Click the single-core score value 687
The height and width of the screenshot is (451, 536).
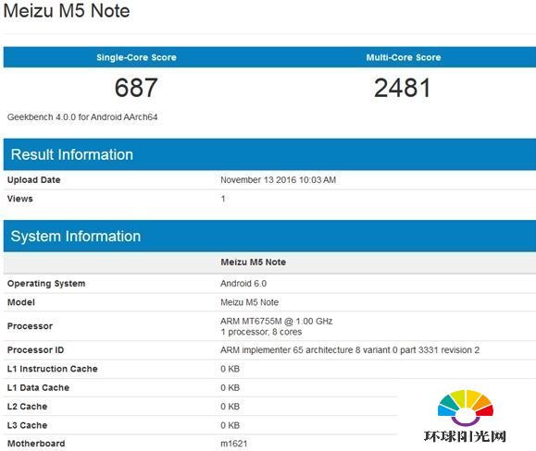tap(136, 87)
